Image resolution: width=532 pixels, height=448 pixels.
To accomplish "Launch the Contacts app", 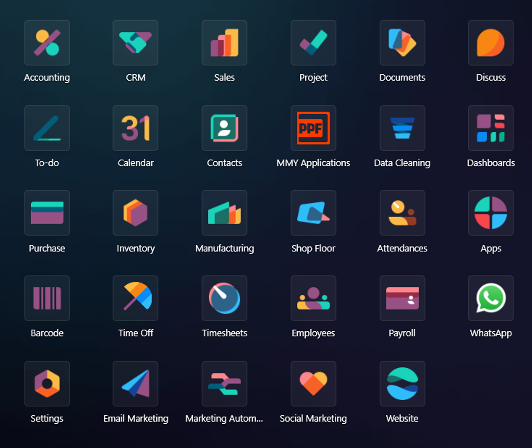I will 225,128.
